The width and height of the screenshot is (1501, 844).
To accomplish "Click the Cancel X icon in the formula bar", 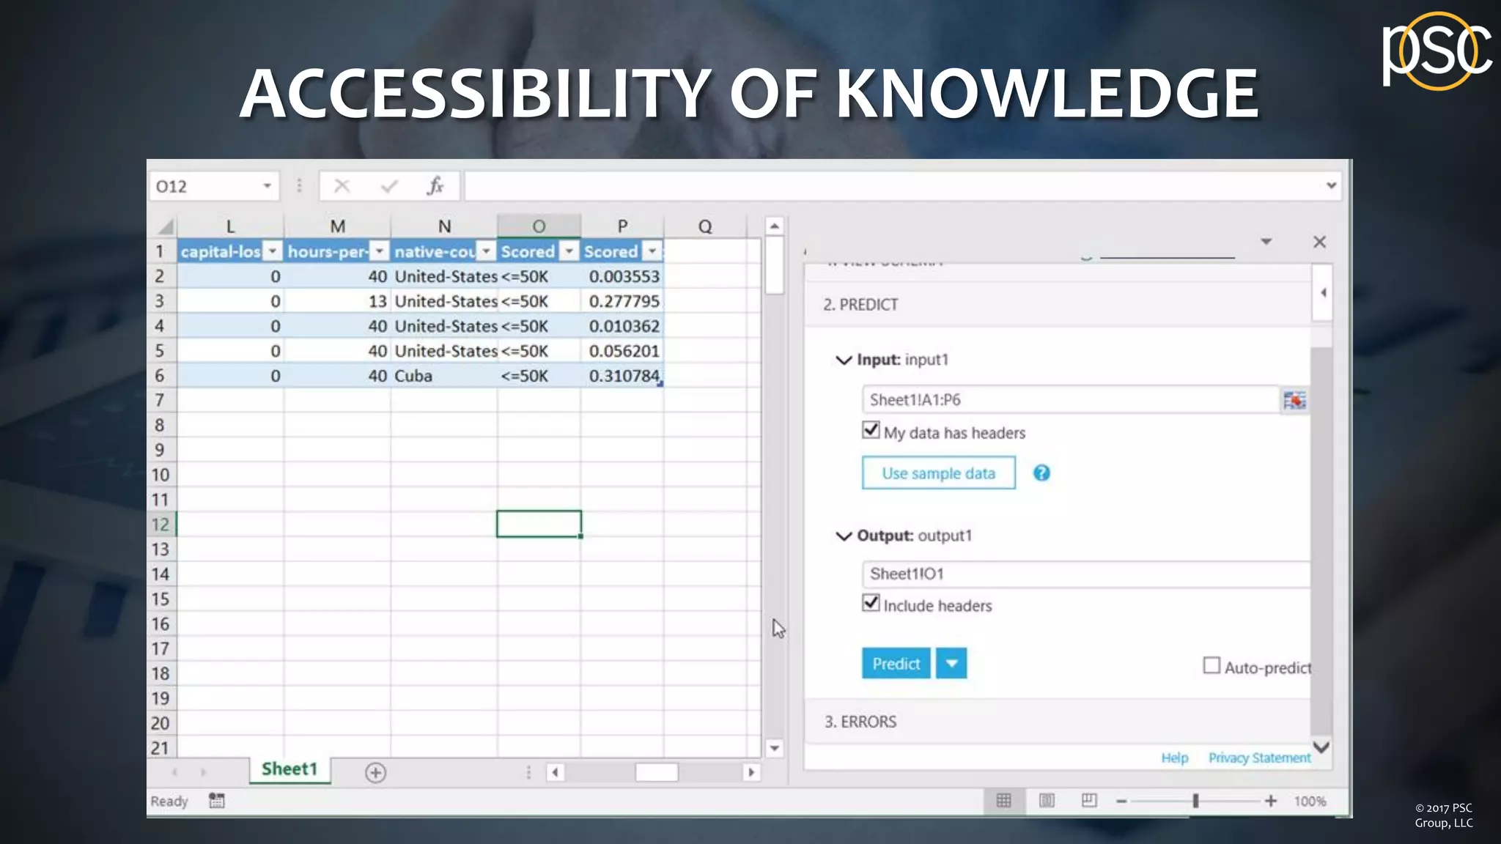I will pos(342,186).
